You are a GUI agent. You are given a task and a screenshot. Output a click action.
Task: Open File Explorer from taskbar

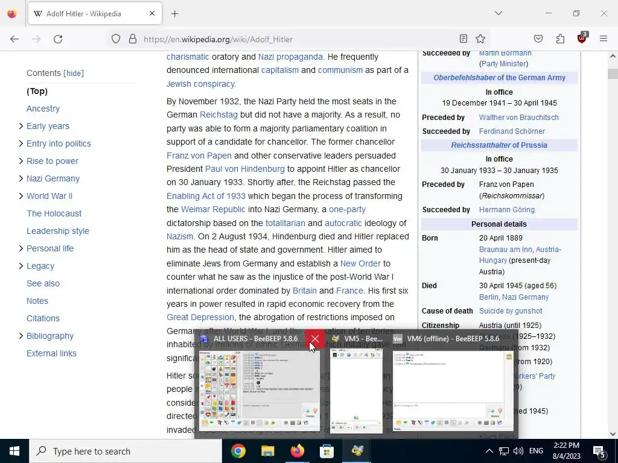point(267,451)
